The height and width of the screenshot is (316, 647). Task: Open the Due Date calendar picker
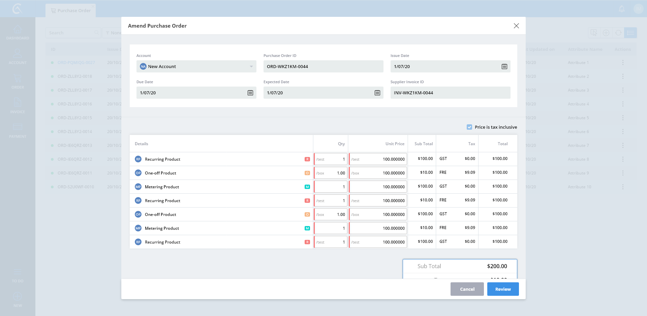tap(250, 93)
